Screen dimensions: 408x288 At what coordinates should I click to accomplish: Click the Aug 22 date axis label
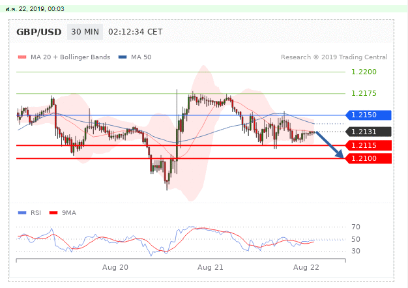coord(306,267)
